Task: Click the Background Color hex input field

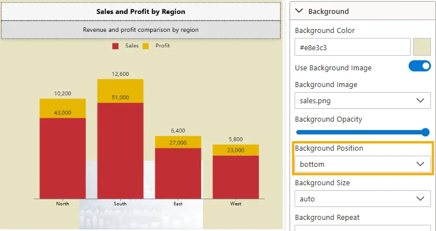Action: tap(352, 47)
